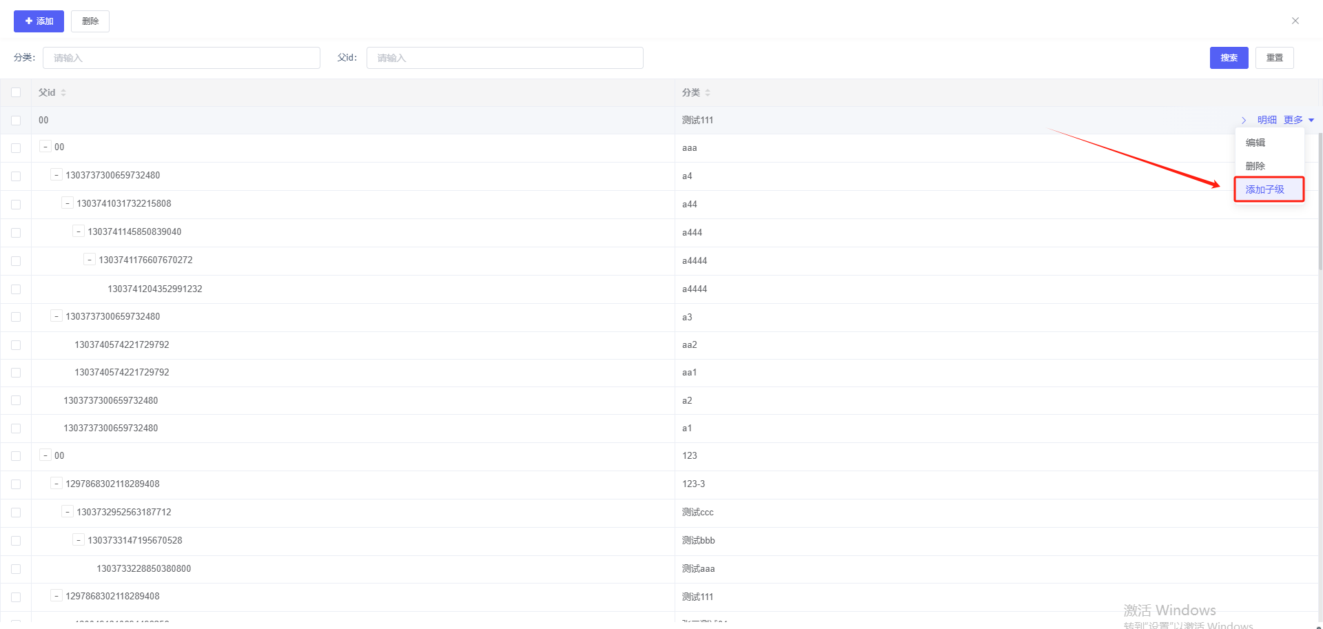The image size is (1323, 629).
Task: Focus the 分类 search input field
Action: pyautogui.click(x=181, y=58)
